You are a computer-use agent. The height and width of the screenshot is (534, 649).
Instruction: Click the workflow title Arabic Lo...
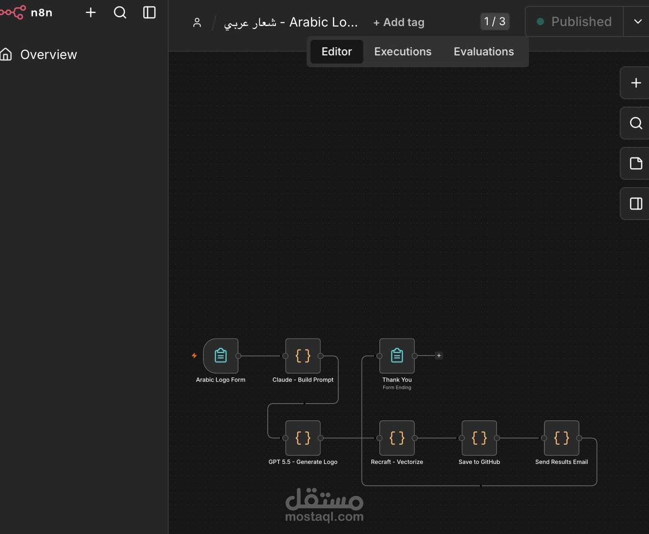coord(291,22)
